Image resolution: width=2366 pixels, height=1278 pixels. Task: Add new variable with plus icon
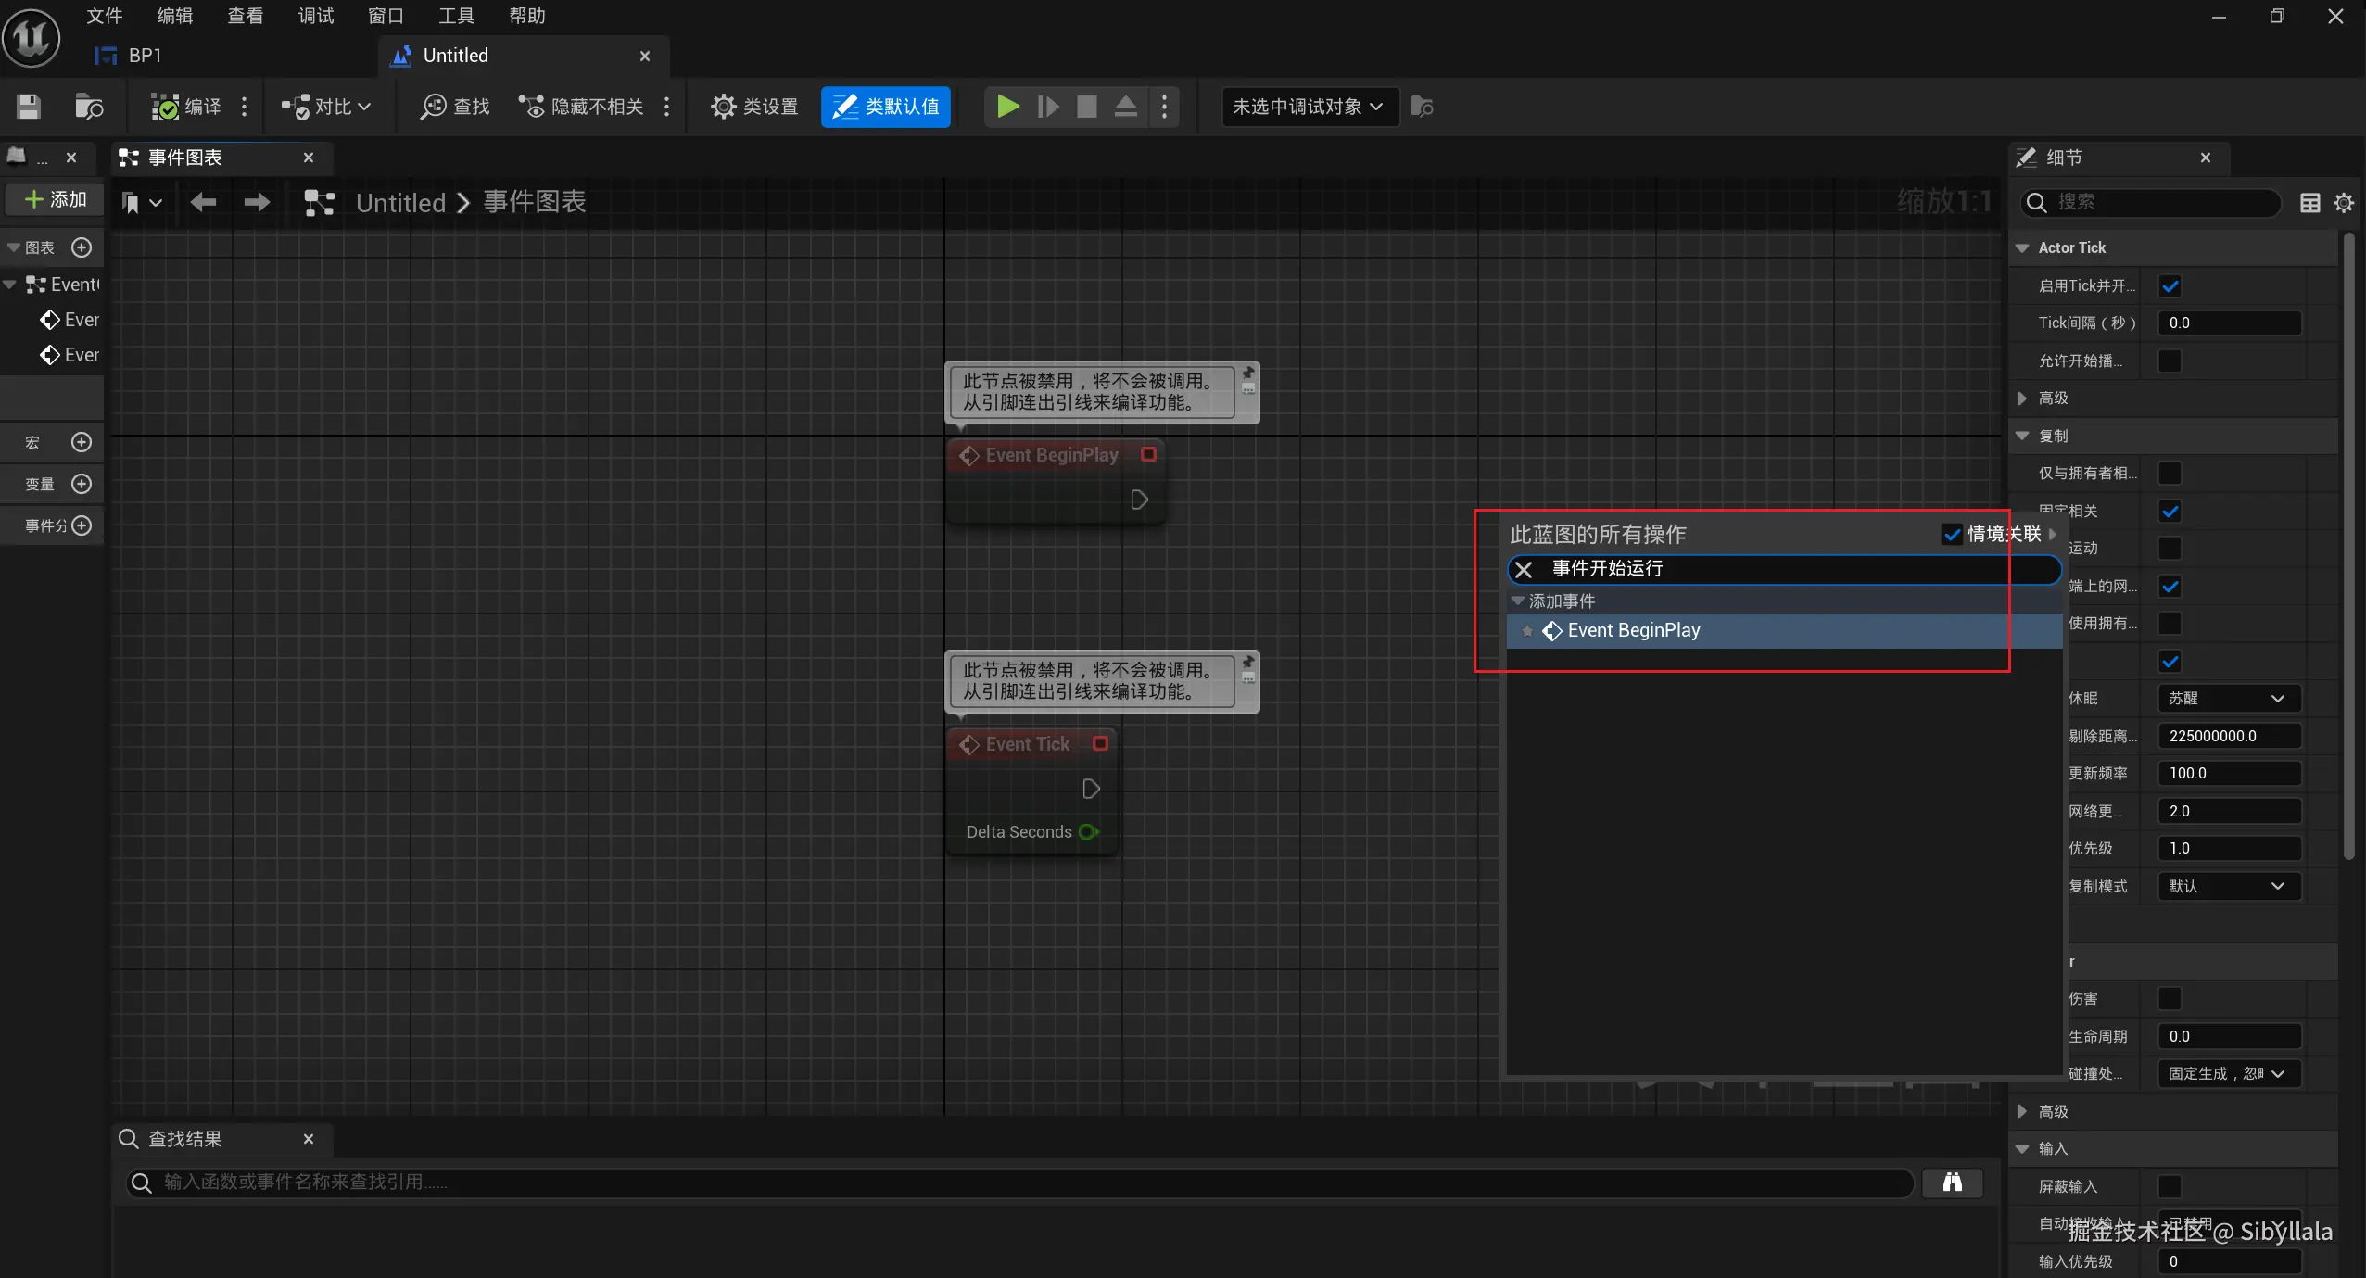coord(82,484)
